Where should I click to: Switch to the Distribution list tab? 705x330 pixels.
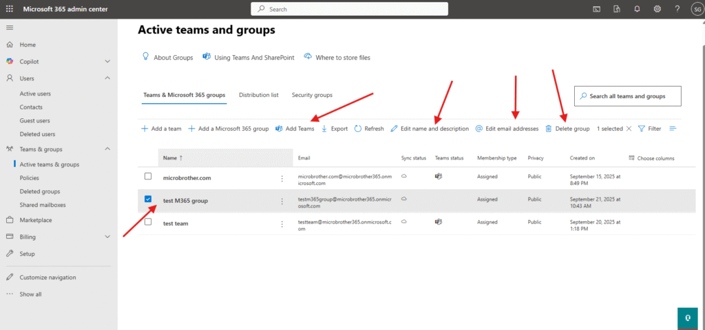(258, 95)
